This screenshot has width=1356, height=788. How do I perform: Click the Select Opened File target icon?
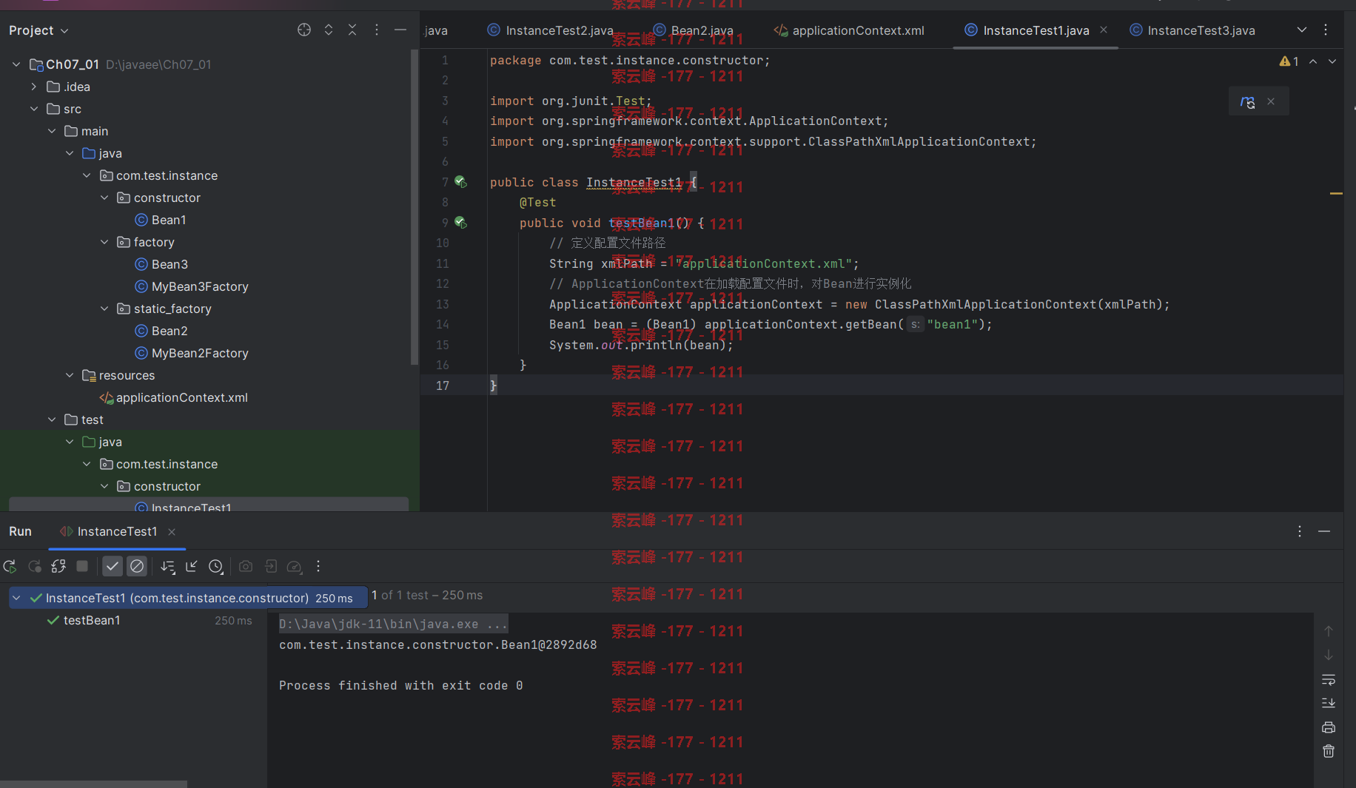pos(304,30)
